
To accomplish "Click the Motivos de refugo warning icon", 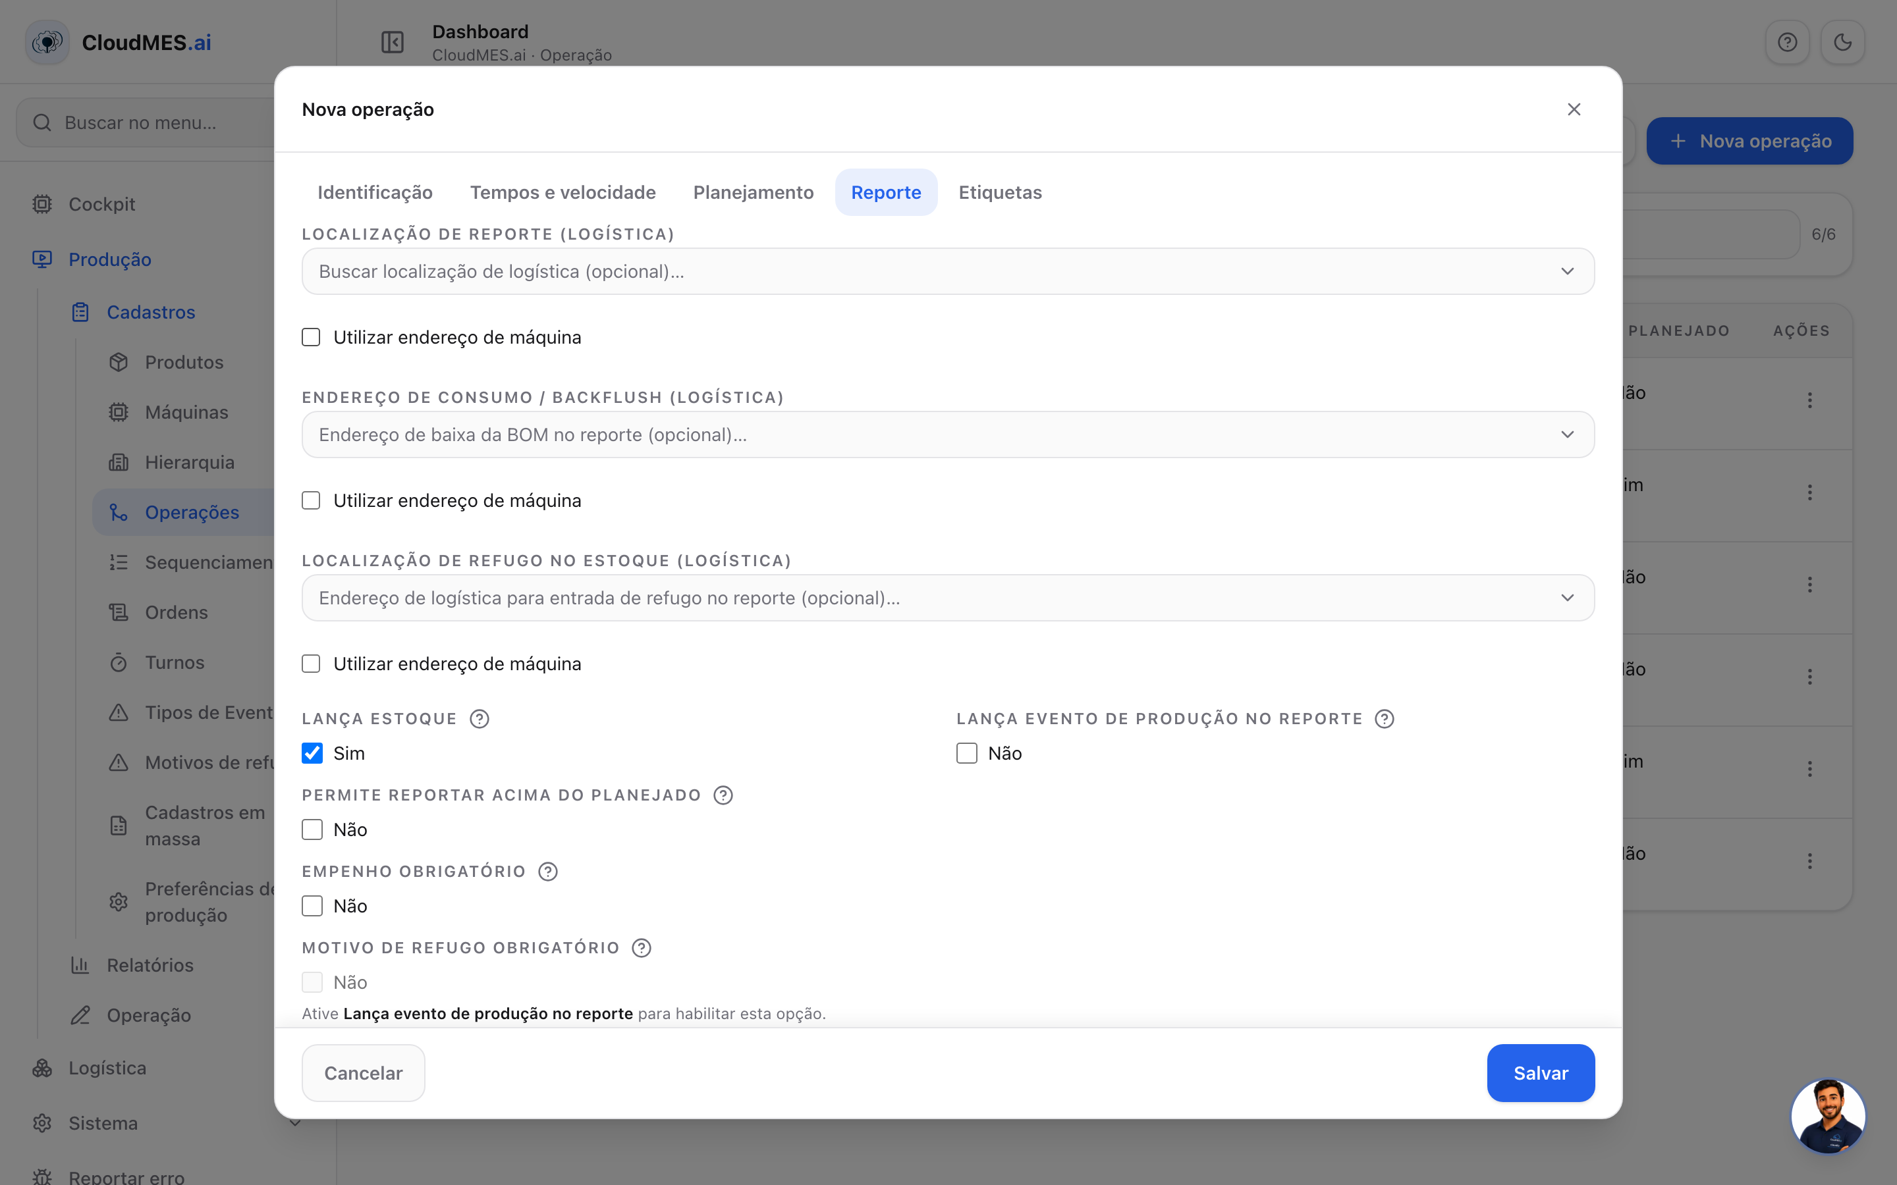I will [119, 762].
